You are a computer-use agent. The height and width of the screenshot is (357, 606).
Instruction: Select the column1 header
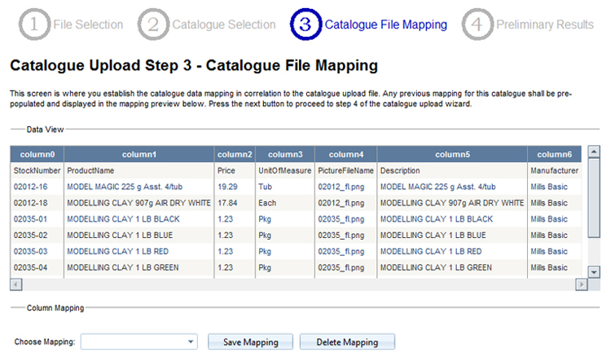(138, 154)
